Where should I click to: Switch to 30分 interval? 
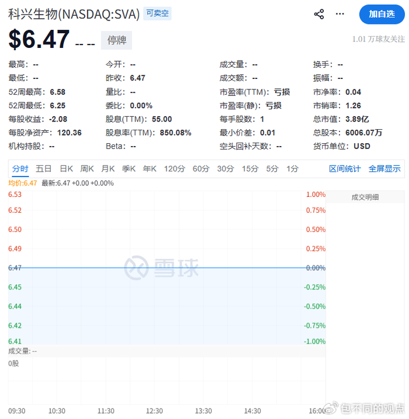(x=226, y=169)
